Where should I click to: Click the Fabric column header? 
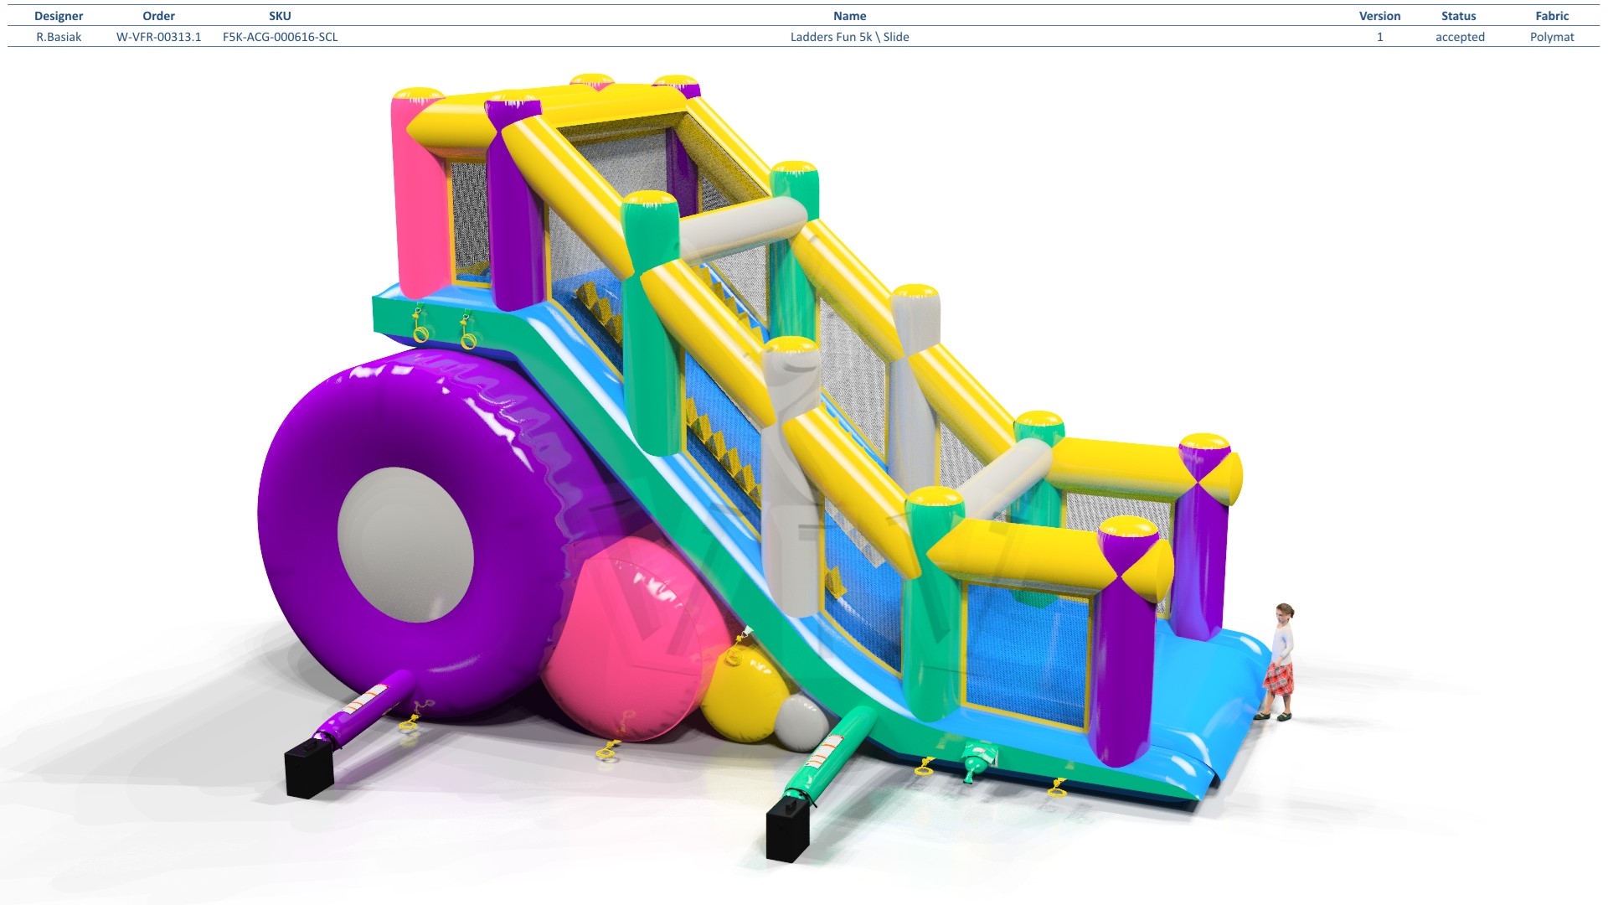point(1552,16)
